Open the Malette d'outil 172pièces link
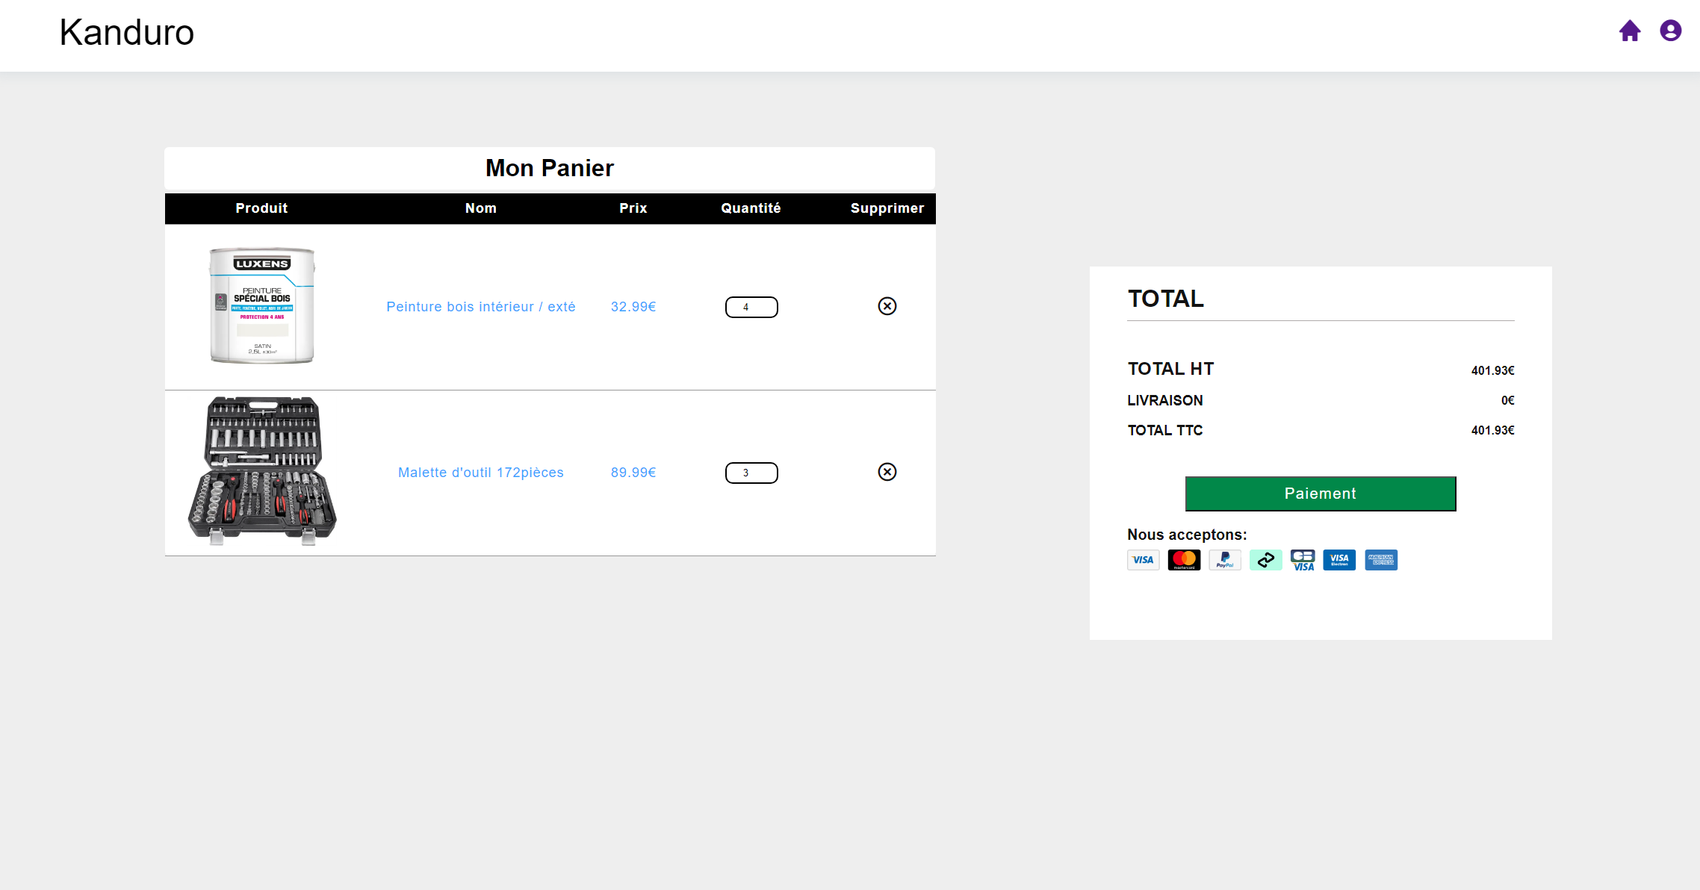This screenshot has height=890, width=1700. click(480, 473)
